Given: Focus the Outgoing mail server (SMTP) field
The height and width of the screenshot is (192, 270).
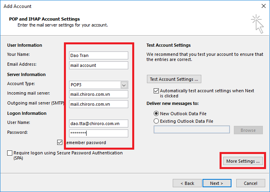Looking at the screenshot, I should [98, 104].
